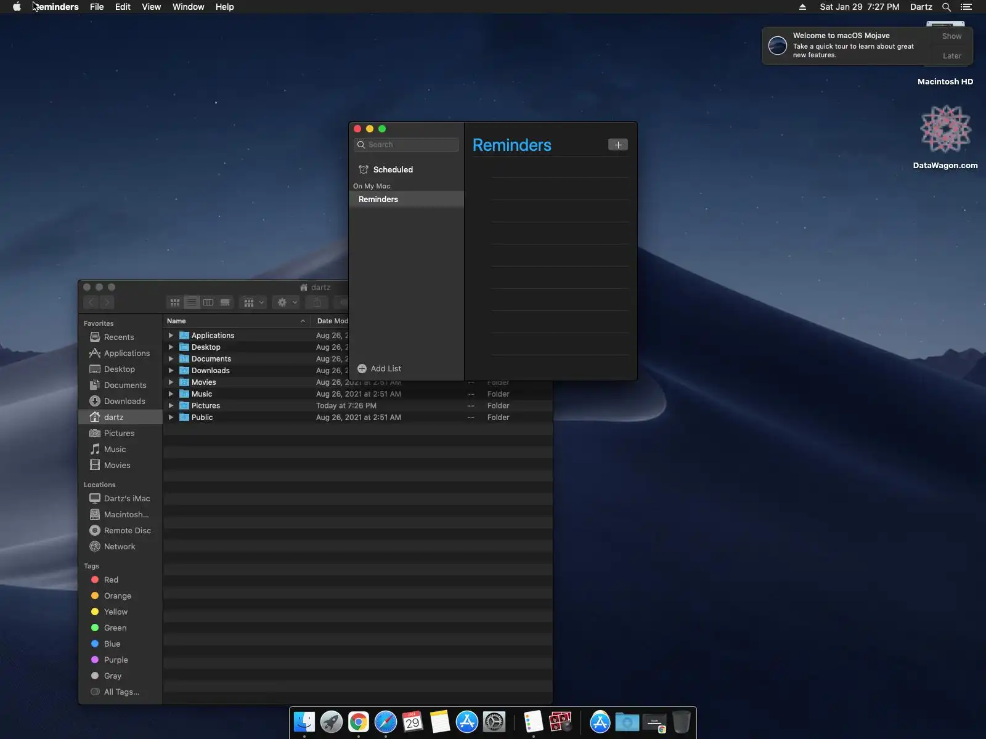Expand the Applications folder disclosure triangle
The image size is (986, 739).
click(x=171, y=336)
